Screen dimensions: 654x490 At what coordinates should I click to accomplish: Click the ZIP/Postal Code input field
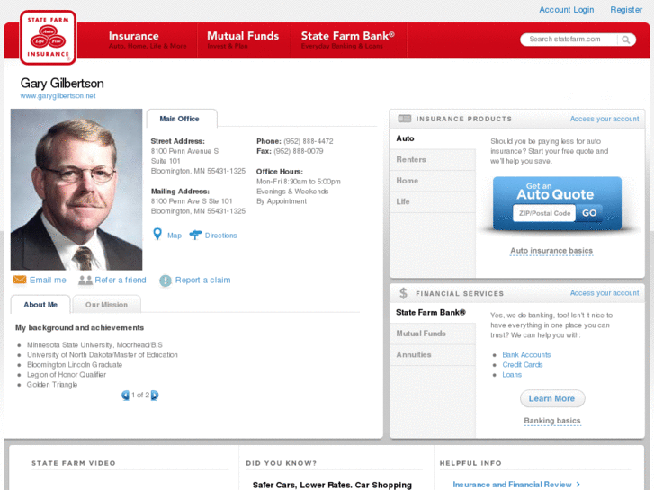coord(544,213)
